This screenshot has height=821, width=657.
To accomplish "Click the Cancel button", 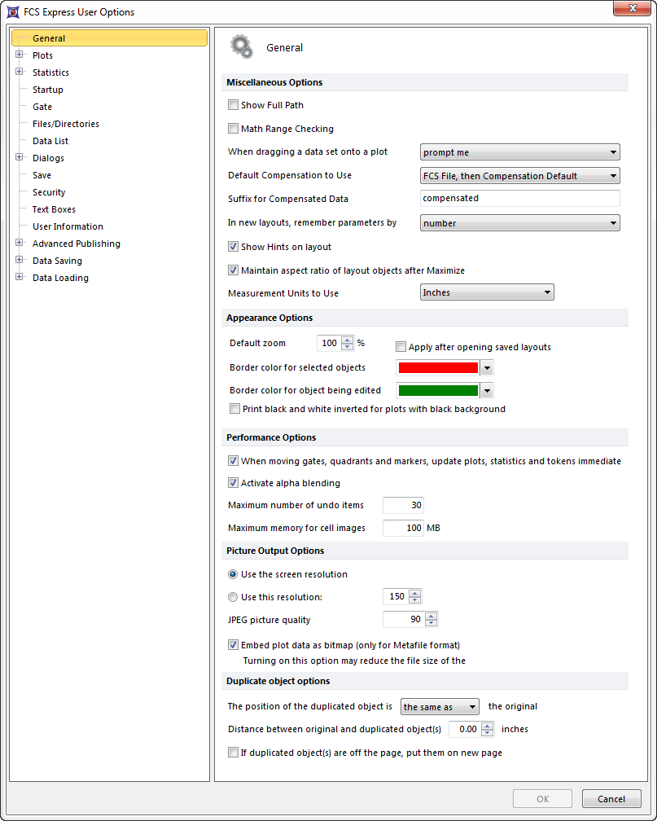I will [x=611, y=799].
